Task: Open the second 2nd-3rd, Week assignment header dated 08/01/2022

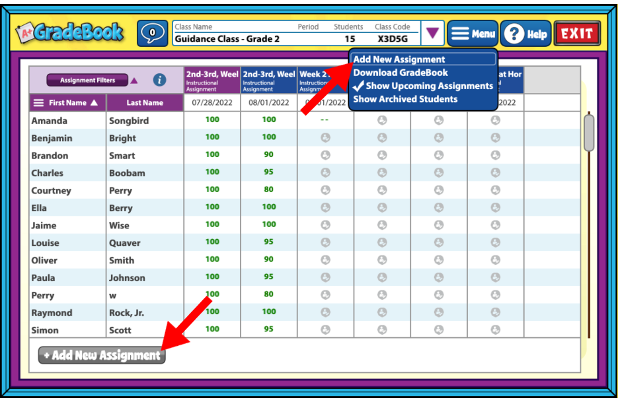Action: [x=269, y=81]
